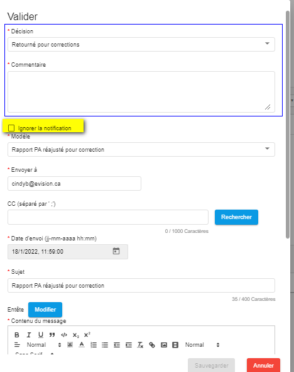
Task: Toggle underline formatting
Action: 41,335
